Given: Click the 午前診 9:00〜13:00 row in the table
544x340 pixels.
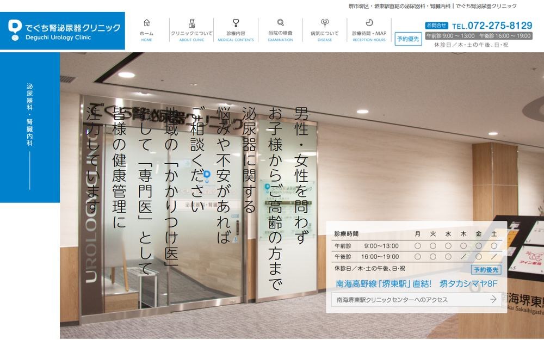Looking at the screenshot, I should [417, 246].
